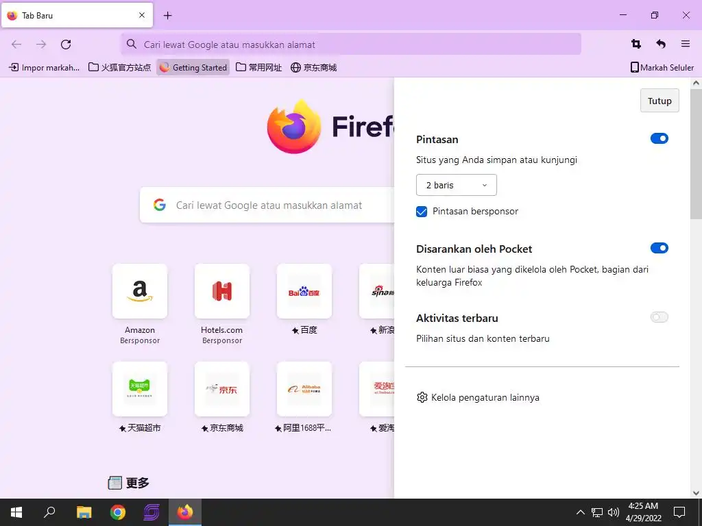Screen dimensions: 702x526
Task: Open the Windows Start menu
Action: coord(16,512)
